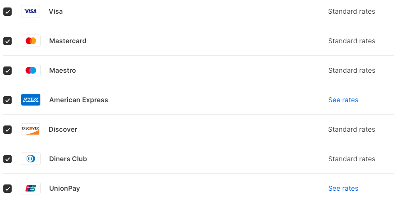The width and height of the screenshot is (394, 199).
Task: Uncheck the Visa payment checkbox
Action: click(7, 12)
